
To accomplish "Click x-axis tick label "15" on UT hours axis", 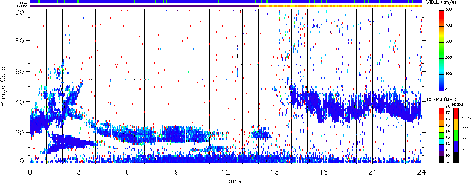I will pyautogui.click(x=275, y=172).
